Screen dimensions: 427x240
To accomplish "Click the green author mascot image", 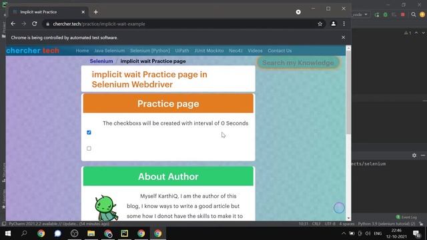I will pyautogui.click(x=106, y=208).
